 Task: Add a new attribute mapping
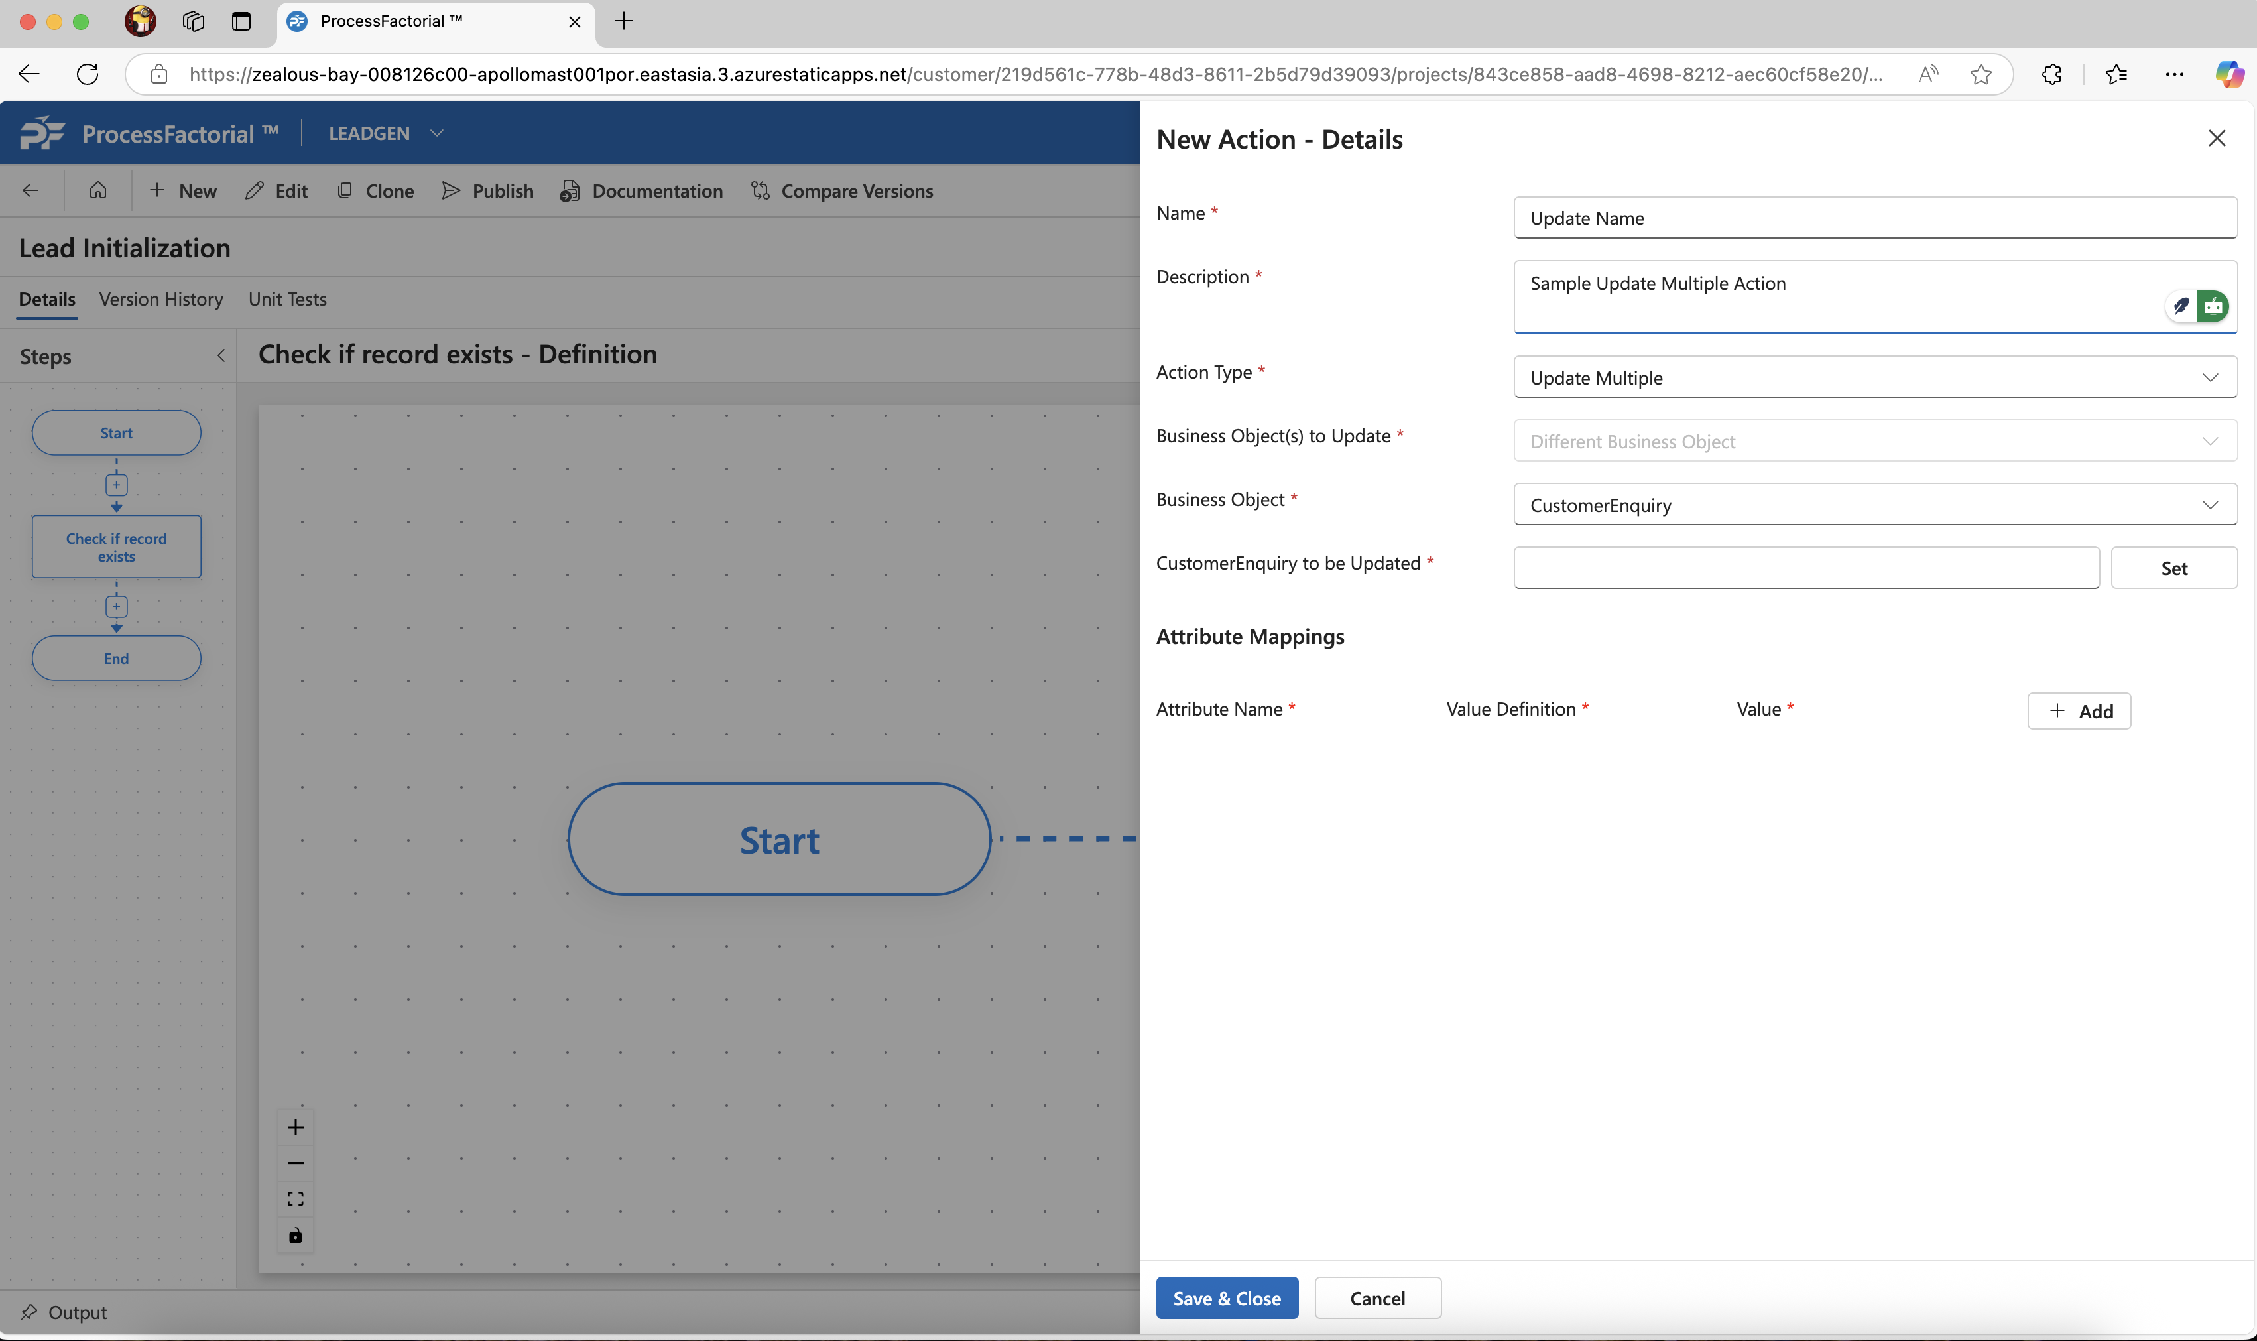(x=2078, y=711)
